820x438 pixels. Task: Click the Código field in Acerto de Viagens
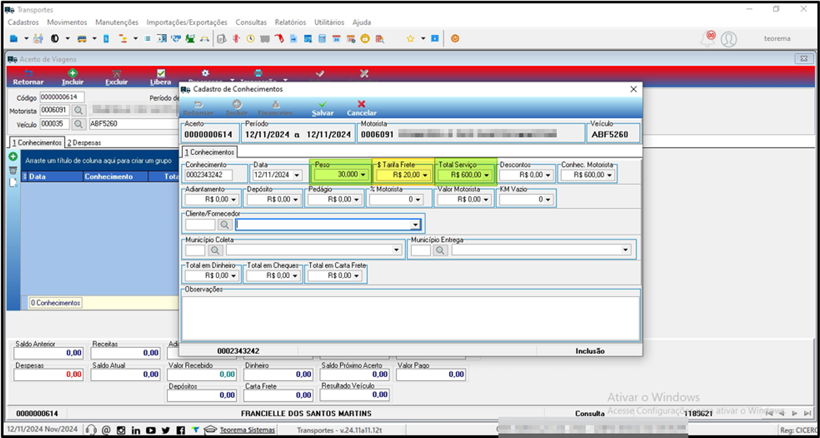tap(62, 97)
